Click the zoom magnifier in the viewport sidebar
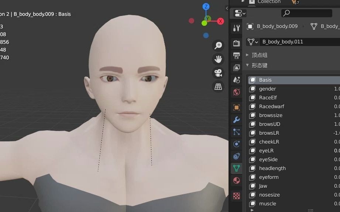Viewport: 340px width, 212px height. pyautogui.click(x=218, y=45)
